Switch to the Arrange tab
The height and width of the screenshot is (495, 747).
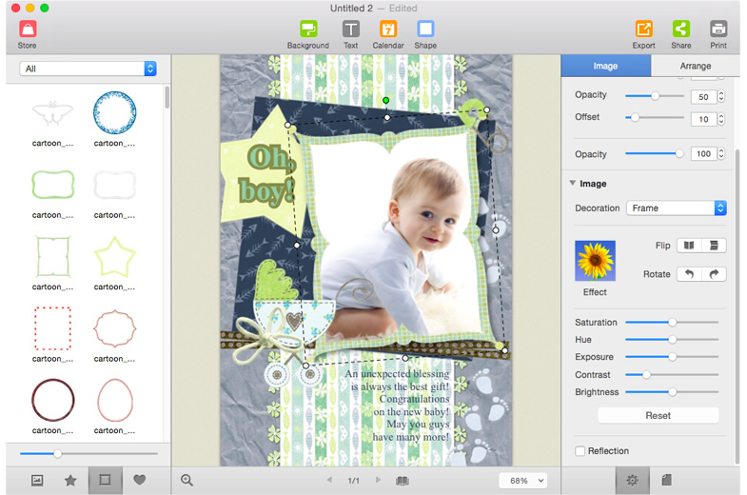coord(695,66)
